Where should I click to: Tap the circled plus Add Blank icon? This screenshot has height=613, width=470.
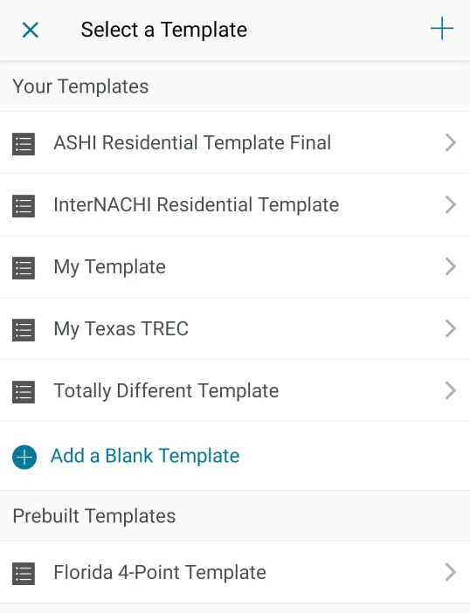[x=24, y=457]
